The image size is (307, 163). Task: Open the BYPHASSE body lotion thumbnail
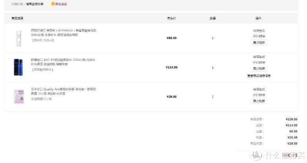coord(19,38)
